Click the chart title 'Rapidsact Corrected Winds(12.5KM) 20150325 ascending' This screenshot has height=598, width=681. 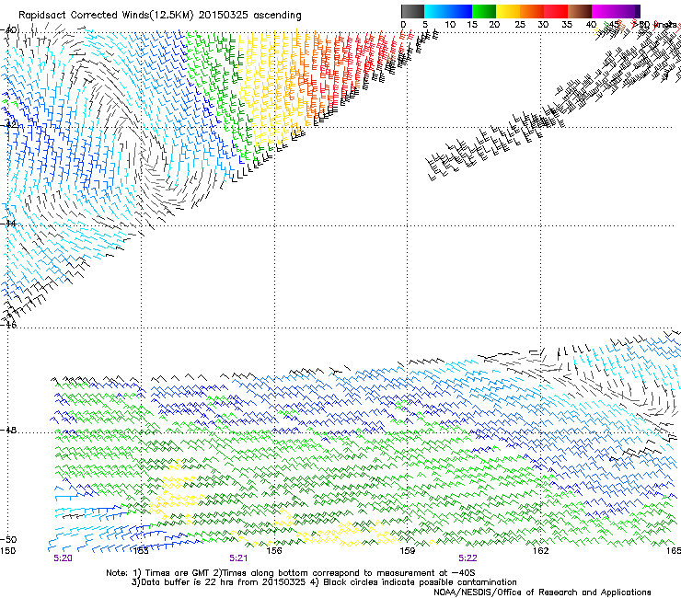160,16
